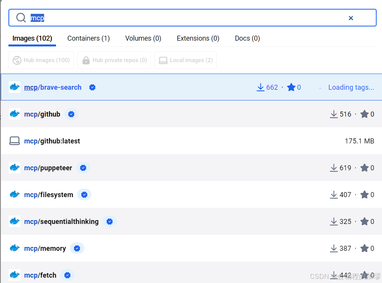Click the download icon showing 516
The height and width of the screenshot is (283, 382).
click(x=334, y=114)
